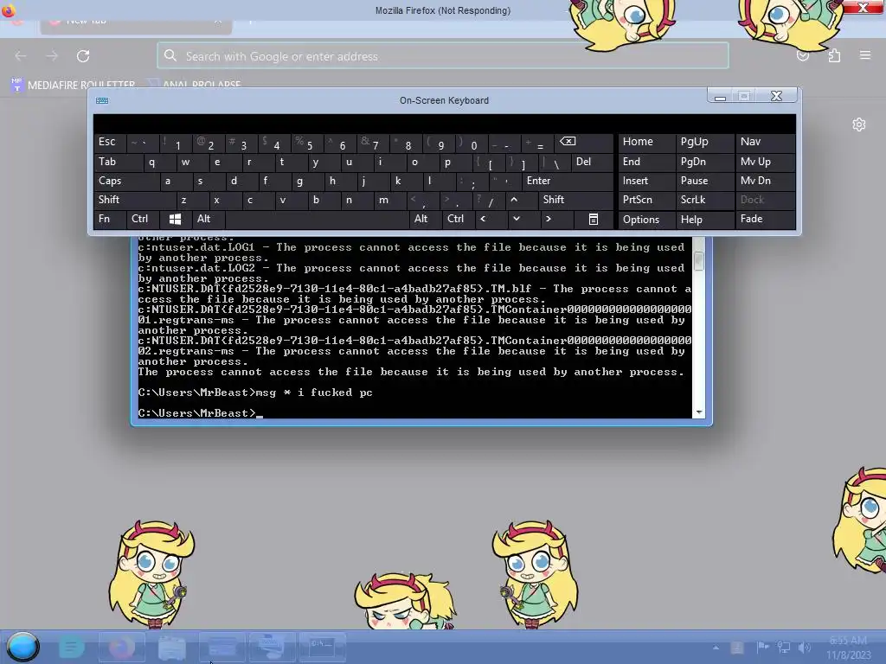Click the Pause key
Image resolution: width=886 pixels, height=664 pixels.
[704, 182]
